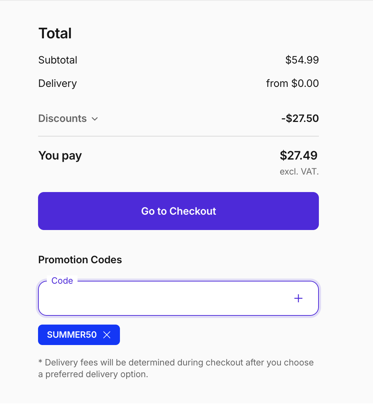Click the $54.99 subtotal value
Image resolution: width=373 pixels, height=406 pixels.
tap(302, 60)
